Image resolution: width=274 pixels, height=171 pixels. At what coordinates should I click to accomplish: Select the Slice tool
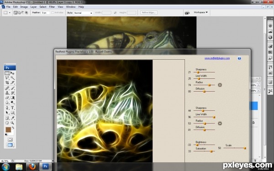pyautogui.click(x=12, y=83)
